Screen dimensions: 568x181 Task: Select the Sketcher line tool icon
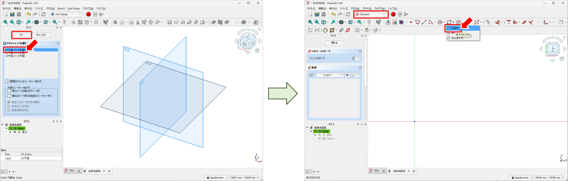[x=424, y=22]
